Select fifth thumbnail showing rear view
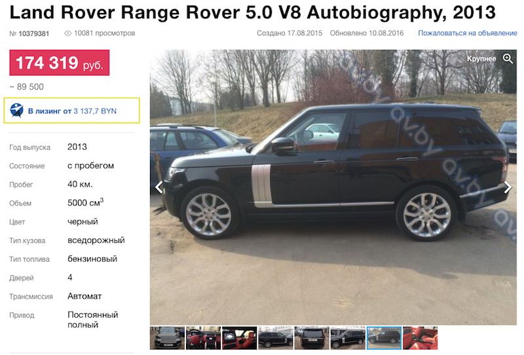This screenshot has width=524, height=355. tap(312, 338)
